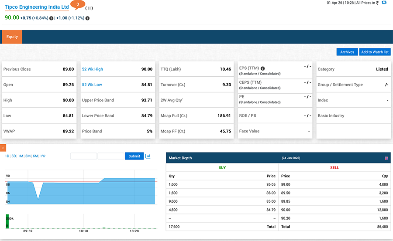
Task: Click the Add to Watch list button
Action: pos(375,52)
